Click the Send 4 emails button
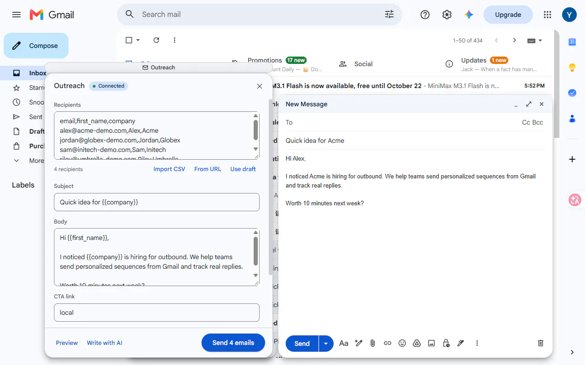This screenshot has height=365, width=585. click(x=233, y=343)
